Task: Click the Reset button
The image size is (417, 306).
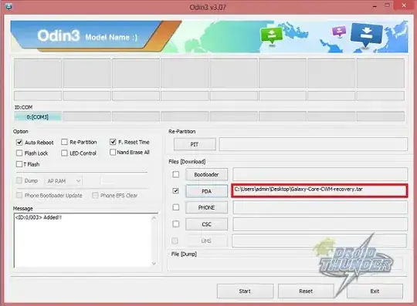Action: click(x=306, y=291)
